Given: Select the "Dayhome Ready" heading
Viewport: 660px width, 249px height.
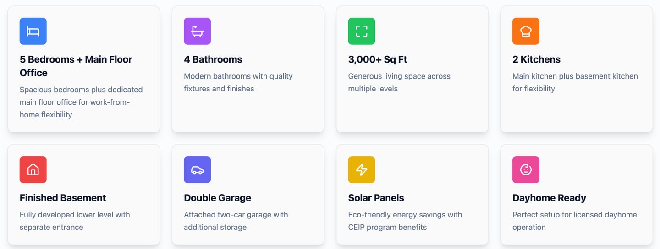Looking at the screenshot, I should click(549, 198).
